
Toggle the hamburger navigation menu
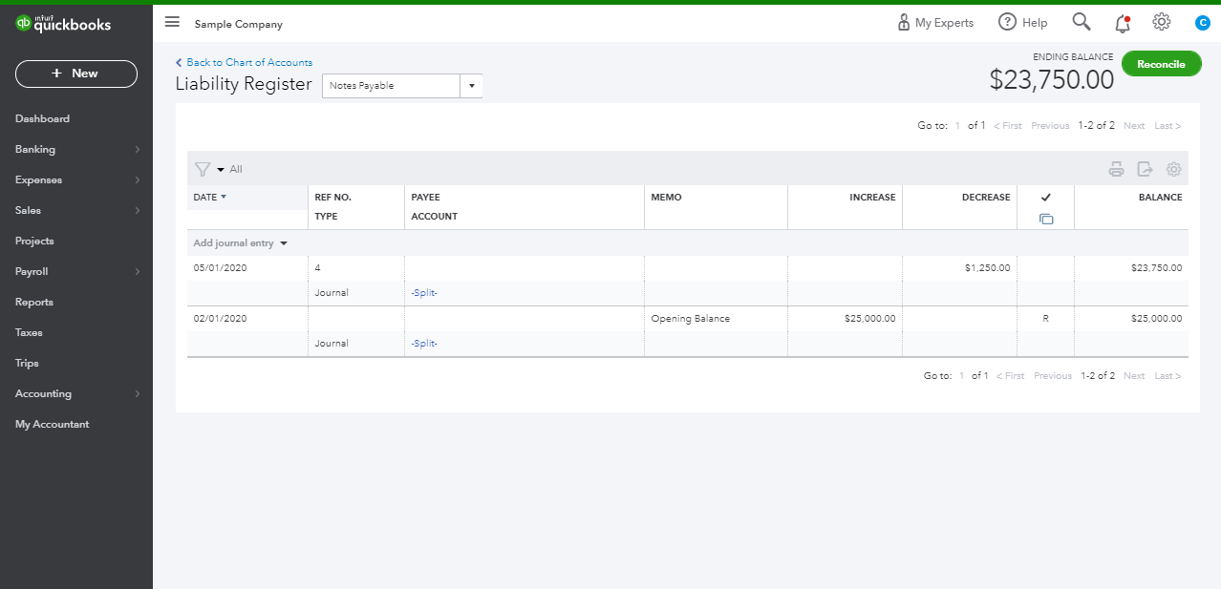pyautogui.click(x=172, y=22)
